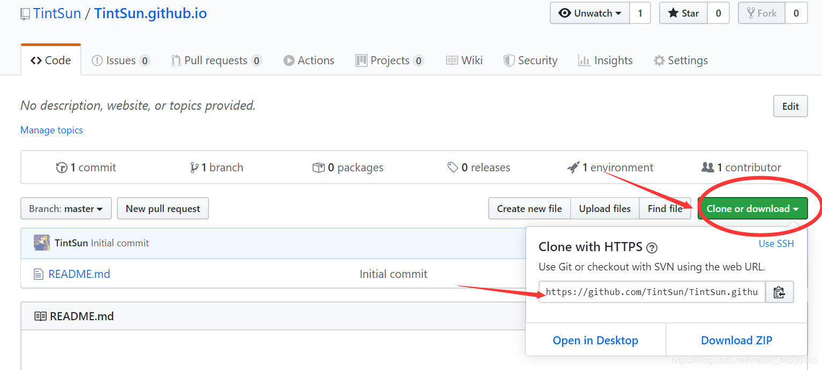View the 0 packages link
The image size is (822, 370).
pyautogui.click(x=348, y=168)
